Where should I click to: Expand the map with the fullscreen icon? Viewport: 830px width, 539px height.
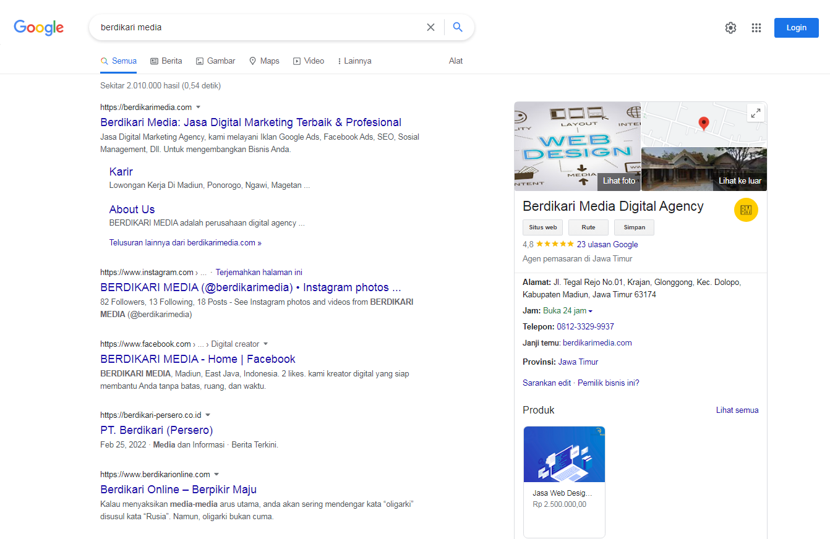click(x=756, y=113)
